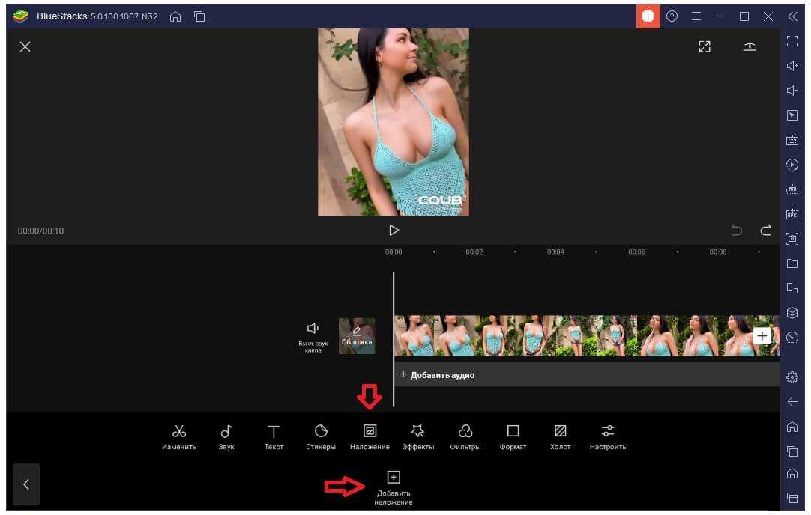
Task: Open the Стикеры (stickers) tool
Action: 321,436
